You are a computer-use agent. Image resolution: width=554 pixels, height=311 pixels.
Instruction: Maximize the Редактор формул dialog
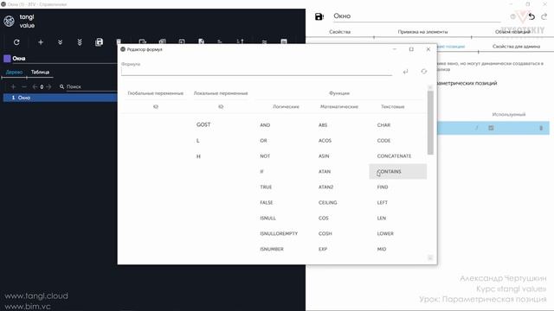(411, 49)
